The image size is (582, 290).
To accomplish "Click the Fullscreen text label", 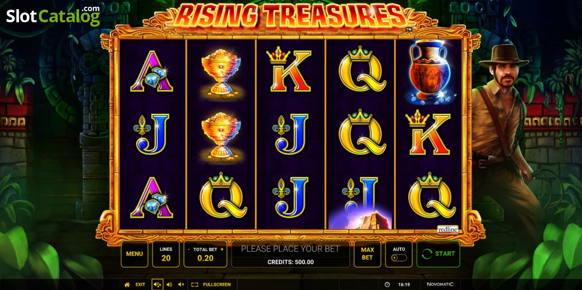I will coord(217,285).
